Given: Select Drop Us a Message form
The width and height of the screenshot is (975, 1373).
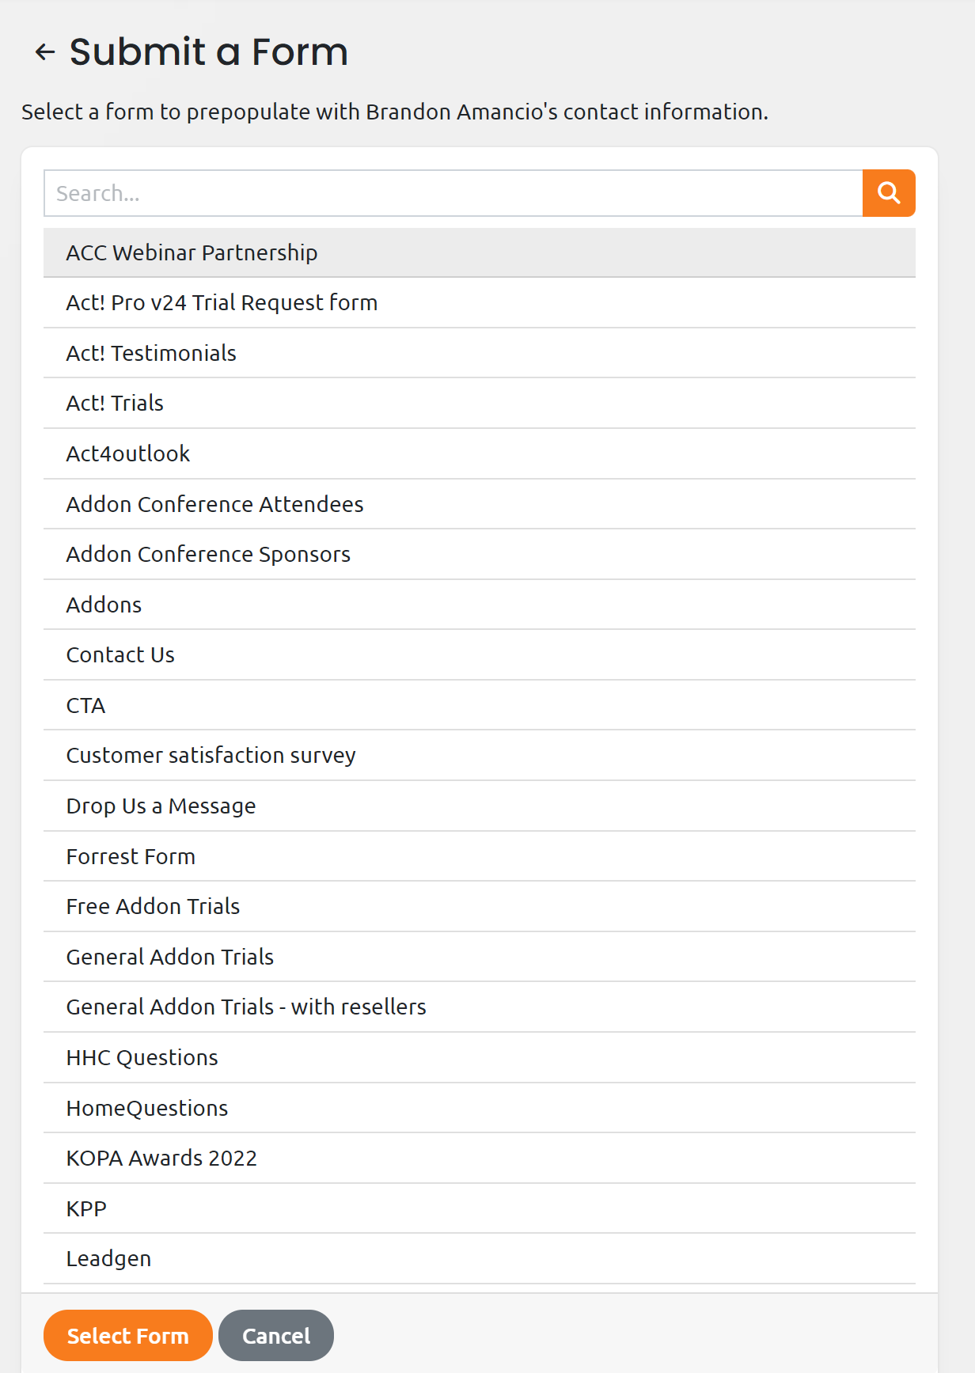Looking at the screenshot, I should point(480,806).
